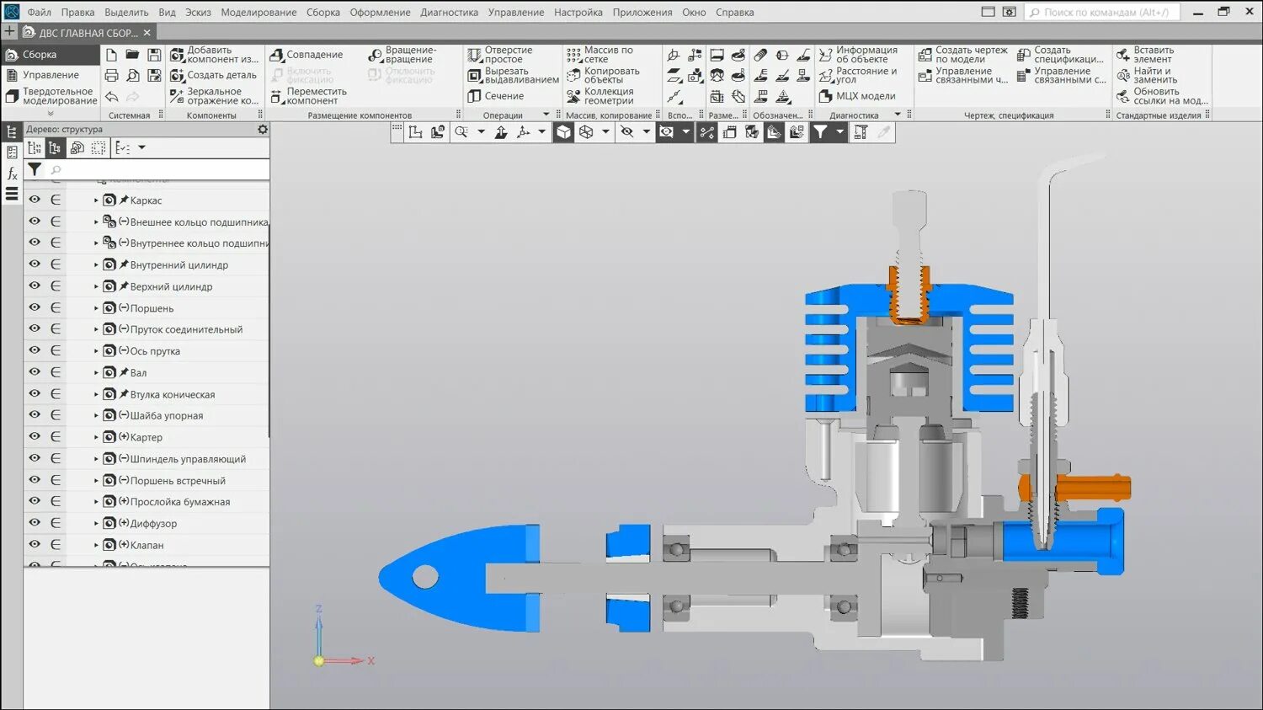This screenshot has width=1263, height=710.
Task: Open a file with the folder icon
Action: [132, 55]
